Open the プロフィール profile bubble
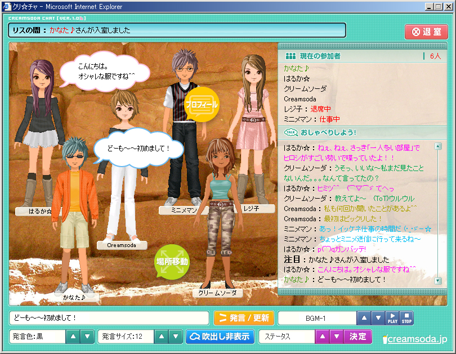 pos(202,104)
